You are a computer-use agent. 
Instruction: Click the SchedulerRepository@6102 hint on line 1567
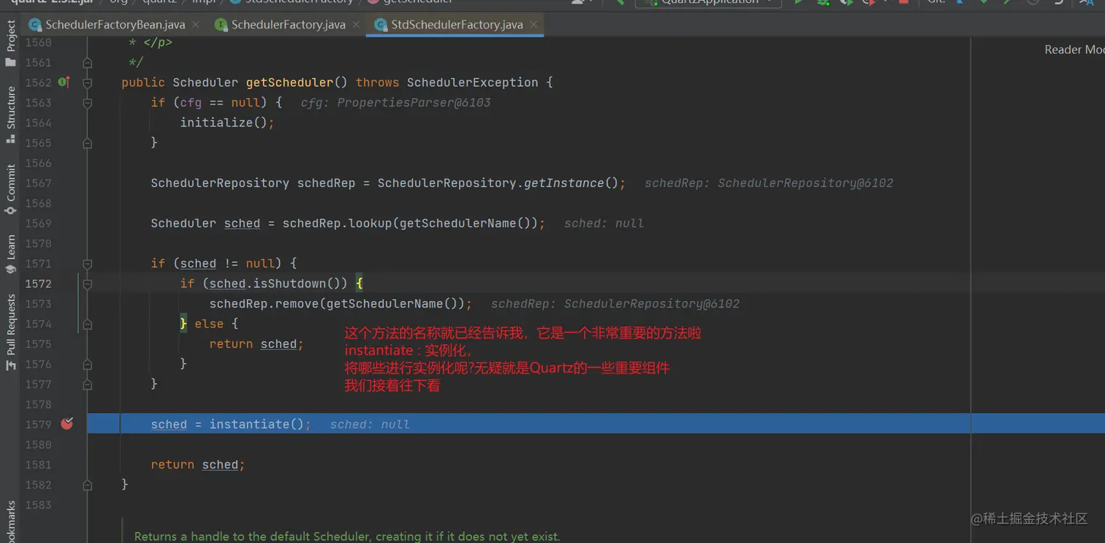[x=769, y=183]
